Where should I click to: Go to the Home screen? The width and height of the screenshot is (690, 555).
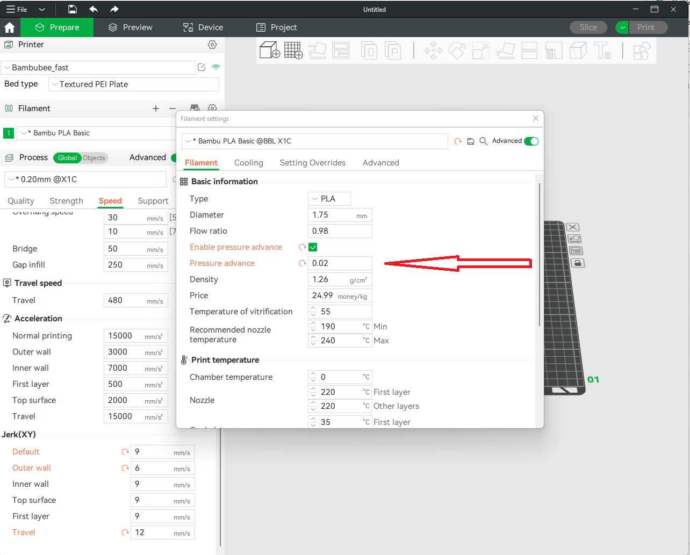tap(10, 27)
